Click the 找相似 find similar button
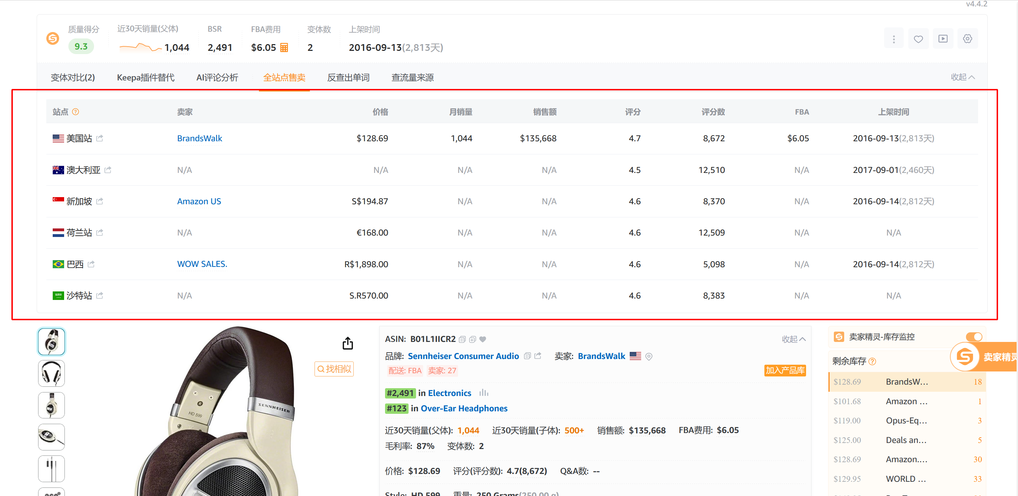The width and height of the screenshot is (1018, 496). pyautogui.click(x=334, y=369)
